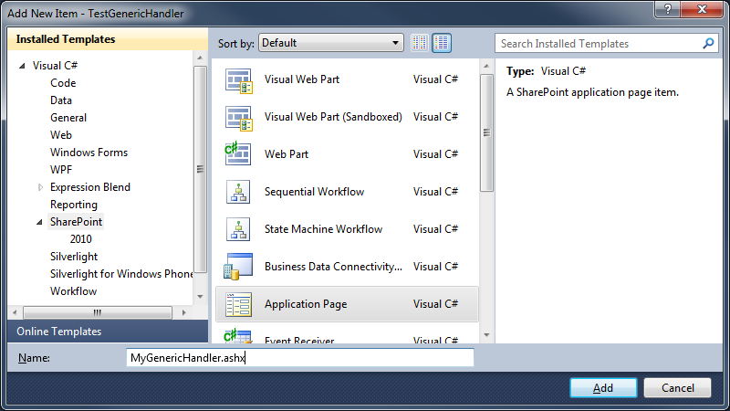
Task: Click the Application Page template icon
Action: coord(238,304)
